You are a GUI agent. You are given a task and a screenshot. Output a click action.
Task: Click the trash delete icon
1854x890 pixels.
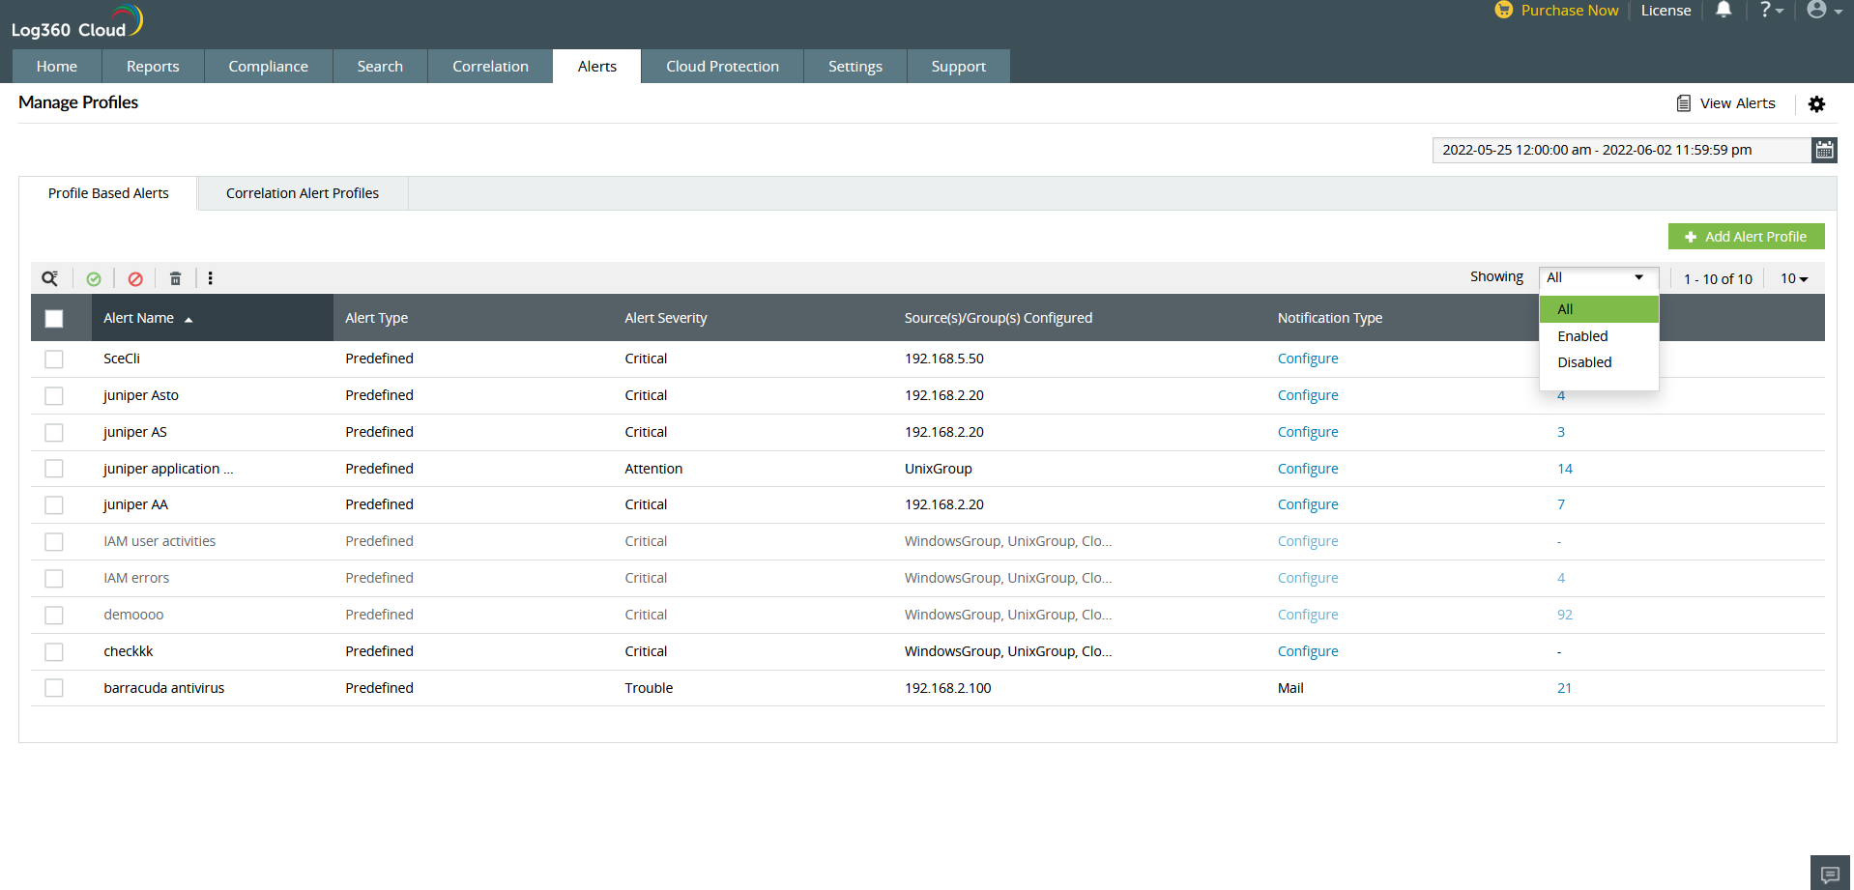175,278
